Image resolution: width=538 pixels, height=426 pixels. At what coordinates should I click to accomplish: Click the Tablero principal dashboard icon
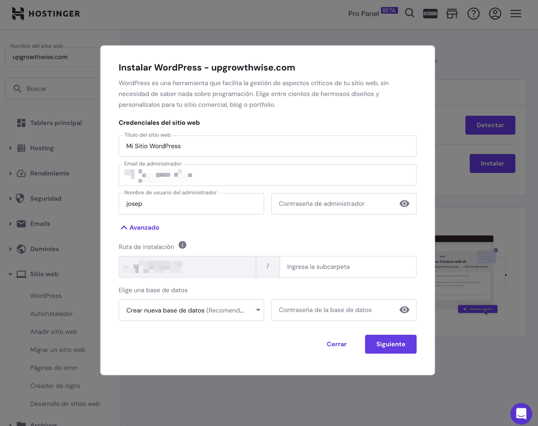21,123
